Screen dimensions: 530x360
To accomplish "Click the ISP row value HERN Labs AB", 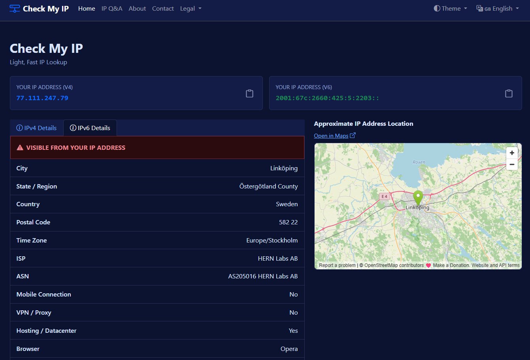I will [x=278, y=258].
